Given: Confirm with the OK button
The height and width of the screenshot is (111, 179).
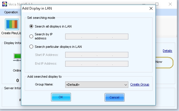Looking at the screenshot, I should pos(61,97).
